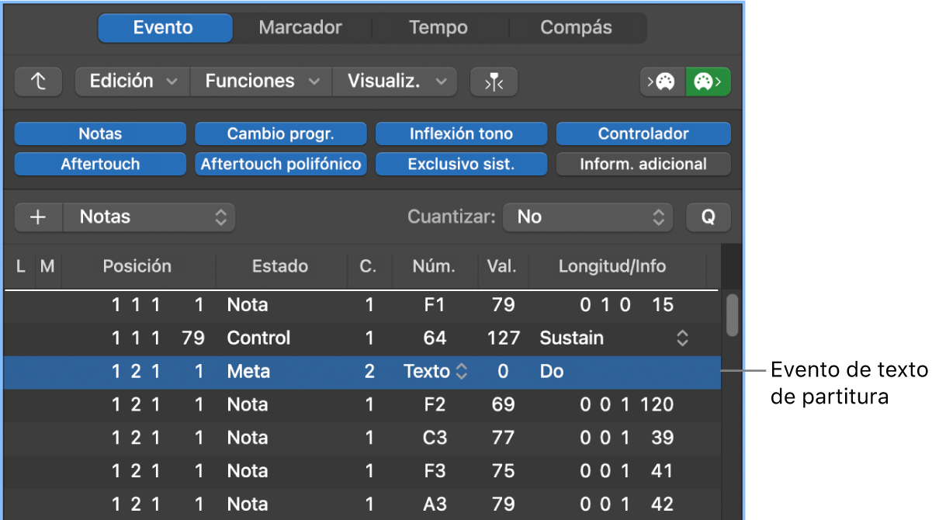Open the Edición menu
Viewport: 939px width, 520px height.
coord(131,81)
